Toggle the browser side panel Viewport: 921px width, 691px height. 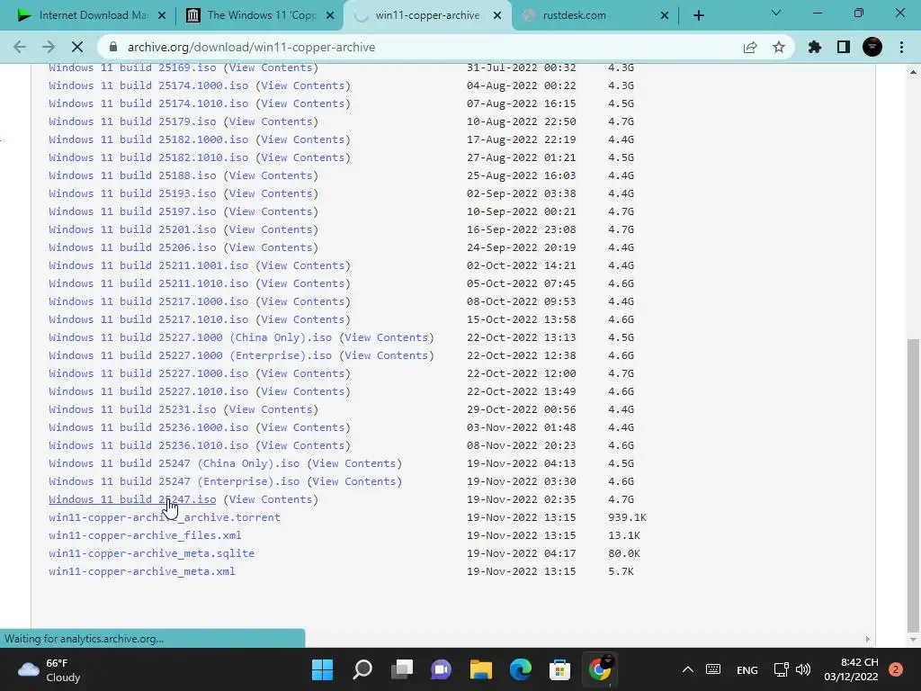844,47
